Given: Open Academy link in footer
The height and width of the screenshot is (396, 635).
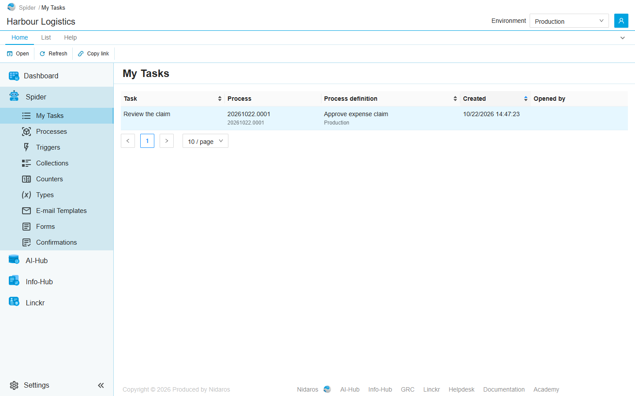Looking at the screenshot, I should pos(546,389).
